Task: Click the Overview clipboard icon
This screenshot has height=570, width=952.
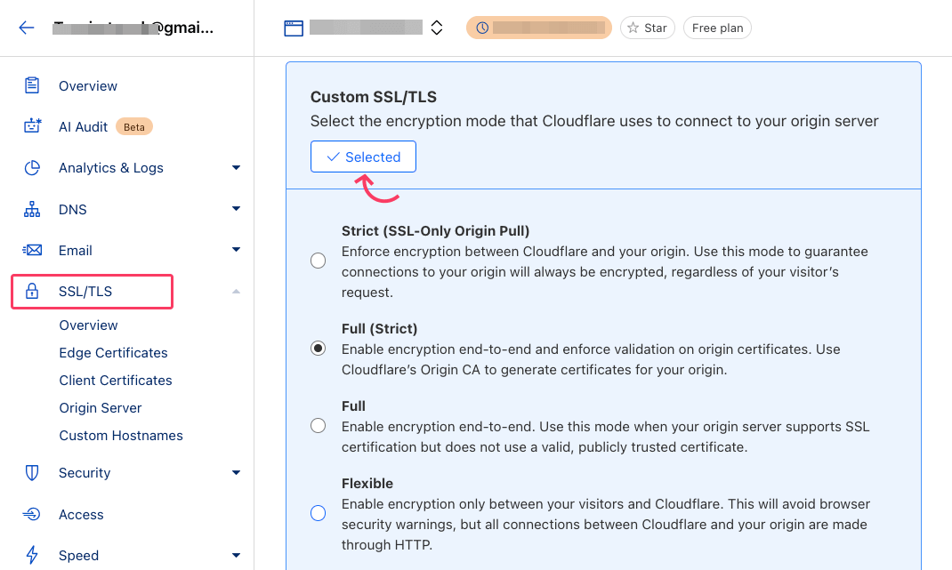Action: pyautogui.click(x=32, y=85)
